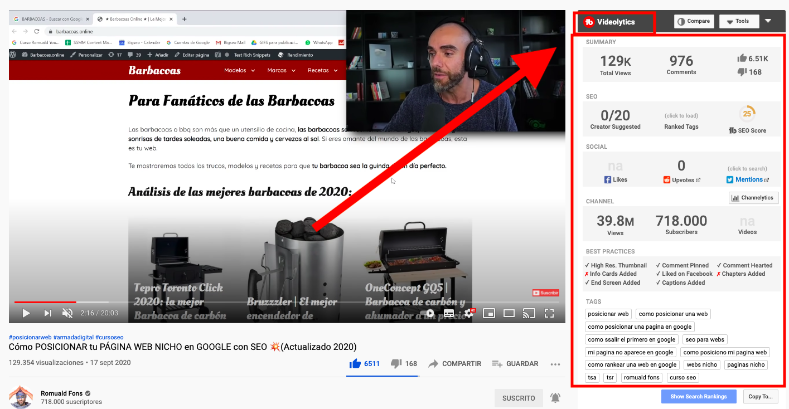The width and height of the screenshot is (789, 409).
Task: Open the three-dot more actions menu
Action: pyautogui.click(x=555, y=364)
